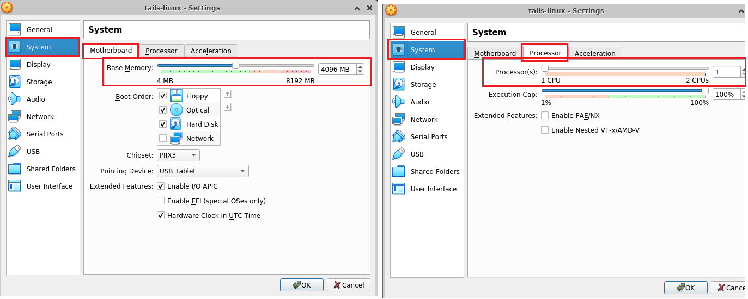Toggle Hardware Clock in UTC Time

tap(161, 215)
